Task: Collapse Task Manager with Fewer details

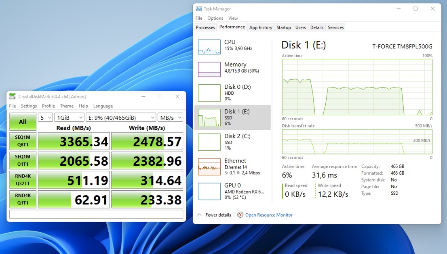Action: click(x=215, y=215)
